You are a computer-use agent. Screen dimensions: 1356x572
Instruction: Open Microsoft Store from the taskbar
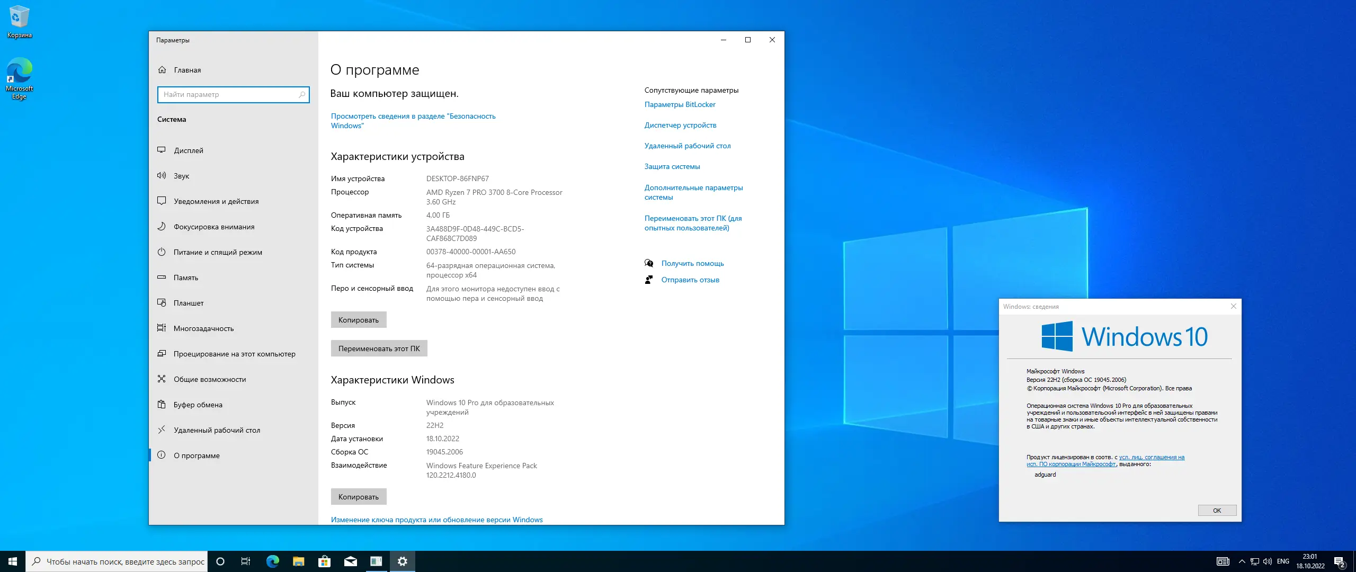click(324, 561)
